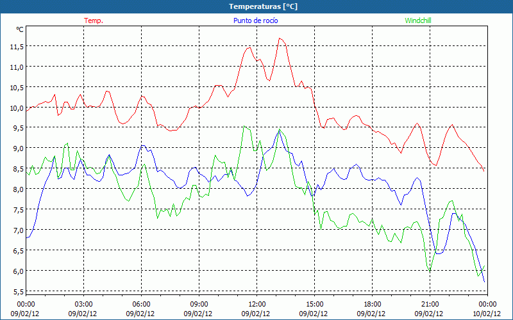Click the 11,5 value on the y-axis
The image size is (513, 320).
click(x=17, y=47)
